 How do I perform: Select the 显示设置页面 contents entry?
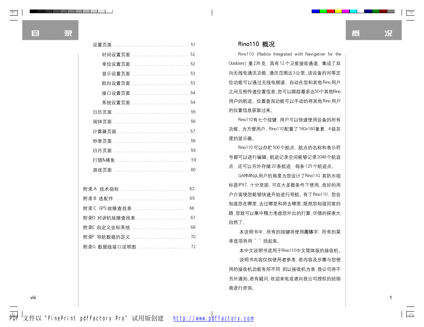148,74
